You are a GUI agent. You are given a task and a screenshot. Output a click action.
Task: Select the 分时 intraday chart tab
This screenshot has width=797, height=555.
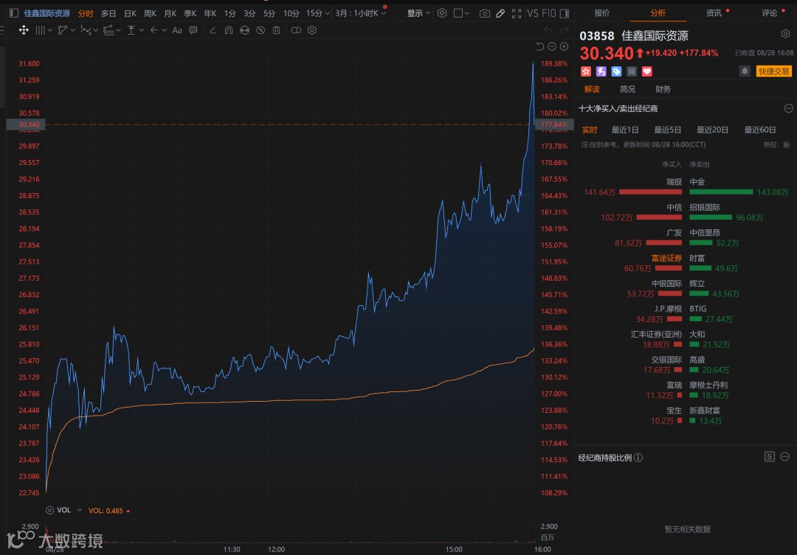click(86, 13)
